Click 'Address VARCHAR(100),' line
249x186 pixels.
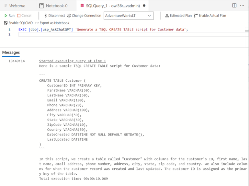click(68, 110)
